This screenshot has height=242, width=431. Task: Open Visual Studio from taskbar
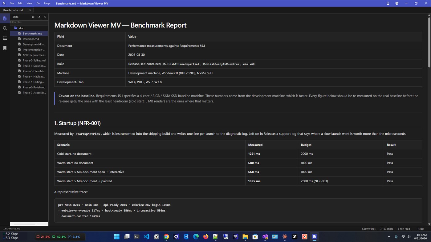265,237
